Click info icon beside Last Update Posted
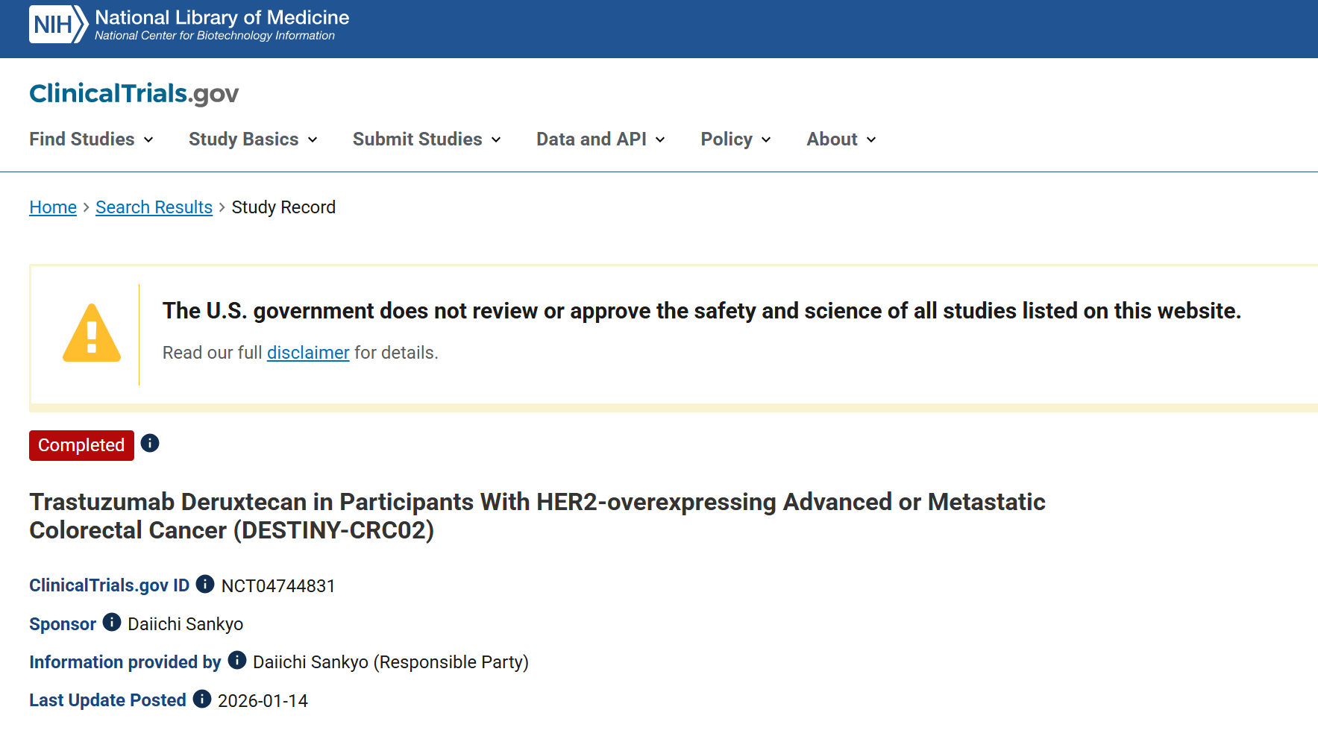1318x745 pixels. click(x=202, y=699)
